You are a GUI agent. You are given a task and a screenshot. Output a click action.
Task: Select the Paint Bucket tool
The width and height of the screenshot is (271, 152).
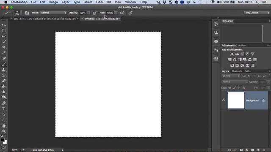[4, 86]
